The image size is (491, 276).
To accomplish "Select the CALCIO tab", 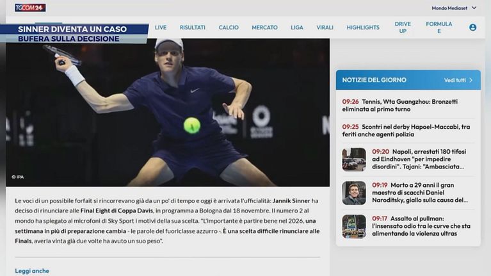I will point(229,28).
